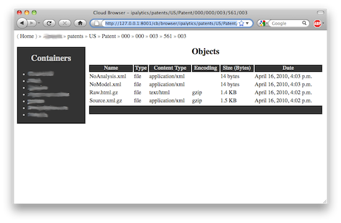341x223 pixels.
Task: Open the Adblock Plus dropdown arrow
Action: click(x=323, y=23)
